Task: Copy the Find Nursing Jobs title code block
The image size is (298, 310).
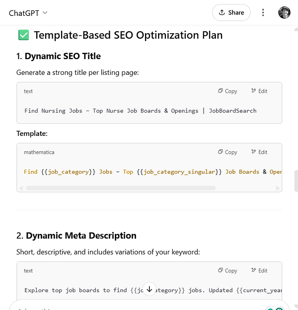Action: pos(227,91)
